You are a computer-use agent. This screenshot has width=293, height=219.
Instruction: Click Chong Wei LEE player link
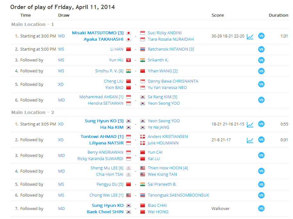click(105, 195)
